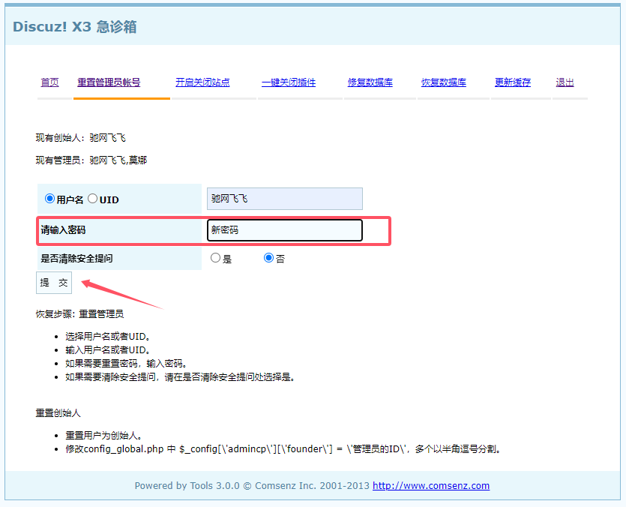This screenshot has width=626, height=507.
Task: Click the 修改config_global.php instruction line
Action: (x=283, y=449)
